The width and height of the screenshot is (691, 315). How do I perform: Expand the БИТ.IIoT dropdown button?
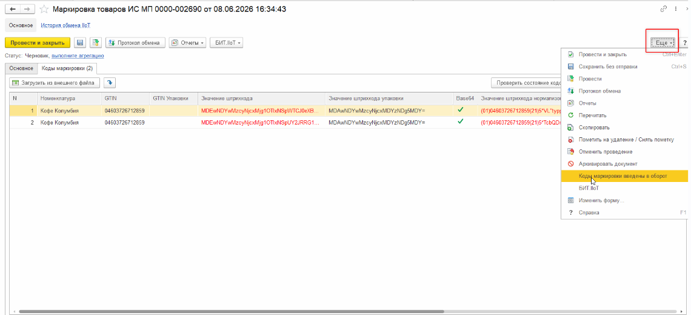pyautogui.click(x=227, y=42)
